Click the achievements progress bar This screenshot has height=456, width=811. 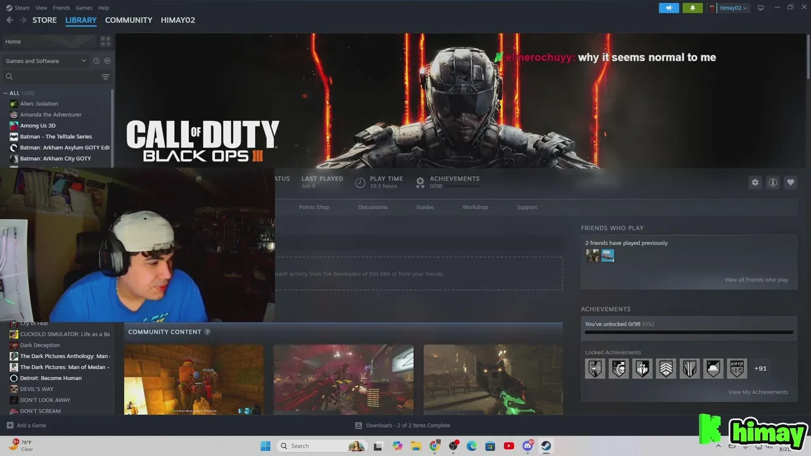689,331
